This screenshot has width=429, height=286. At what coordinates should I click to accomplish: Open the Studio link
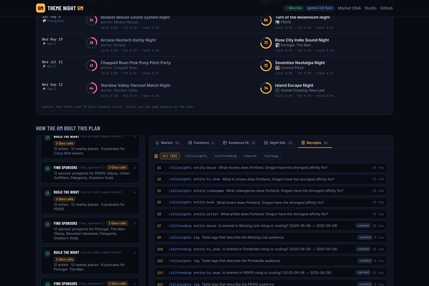coord(370,8)
